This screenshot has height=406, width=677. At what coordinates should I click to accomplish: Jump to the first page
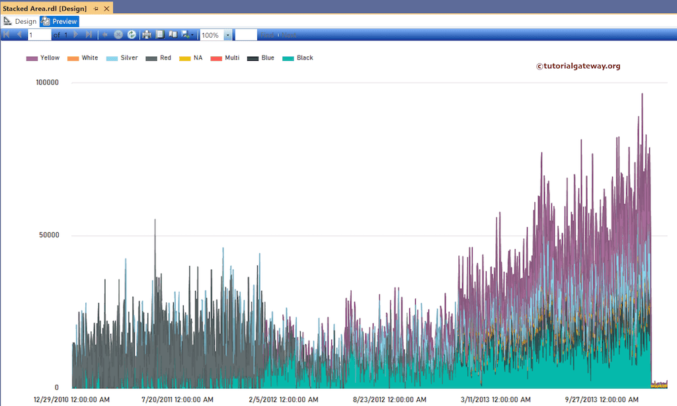point(7,34)
